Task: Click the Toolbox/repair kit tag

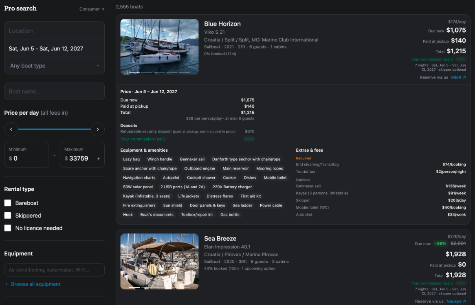Action: click(197, 215)
